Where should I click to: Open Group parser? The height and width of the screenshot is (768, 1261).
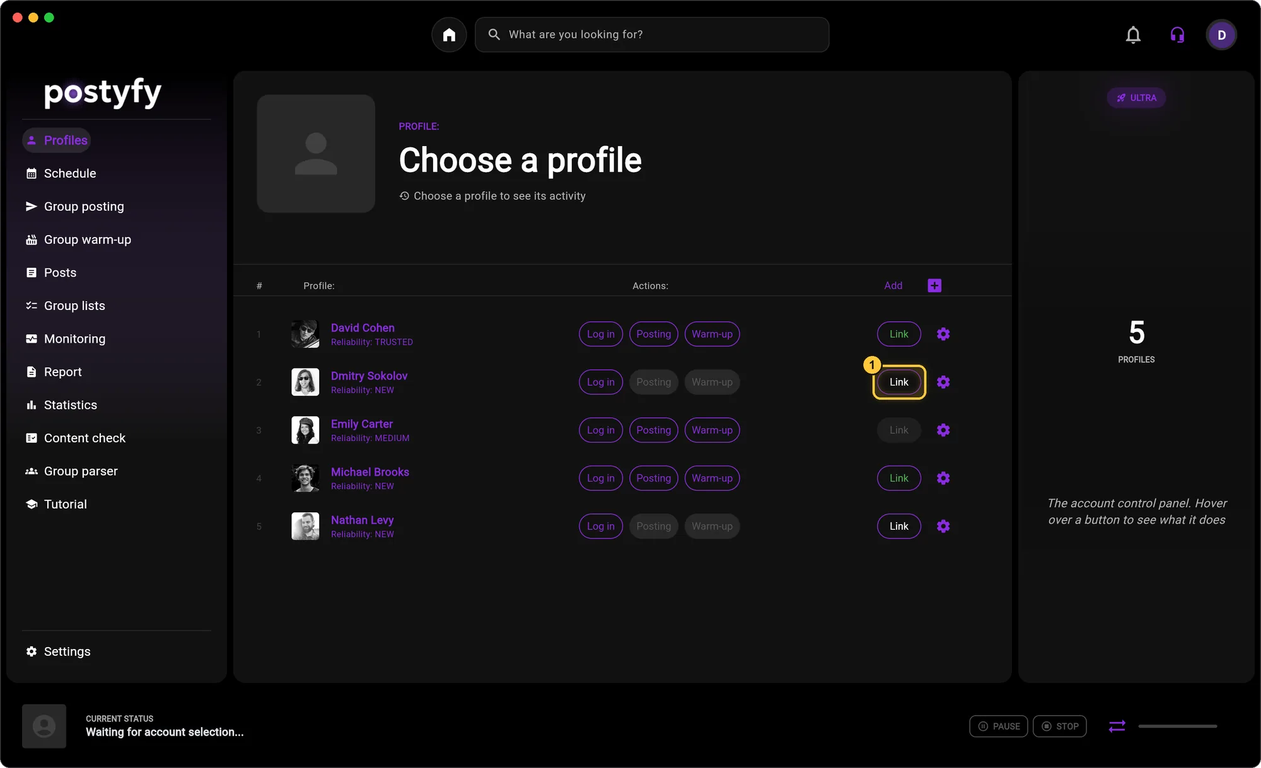(72, 471)
